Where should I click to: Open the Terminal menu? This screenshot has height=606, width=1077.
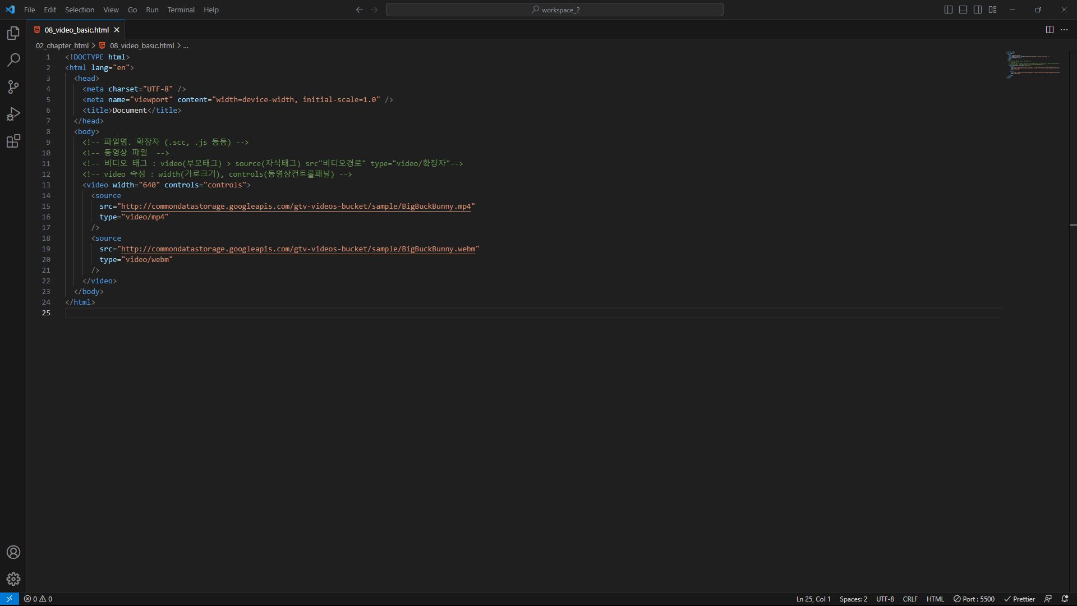pos(181,10)
